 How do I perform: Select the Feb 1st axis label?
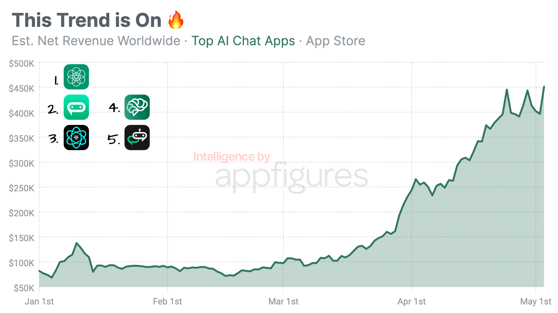tap(168, 302)
